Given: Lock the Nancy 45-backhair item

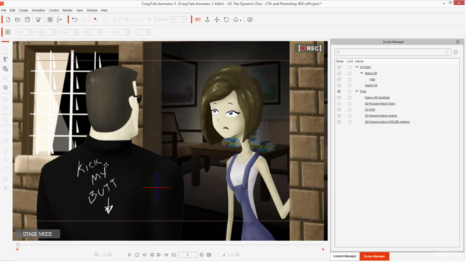Looking at the screenshot, I should tap(349, 98).
